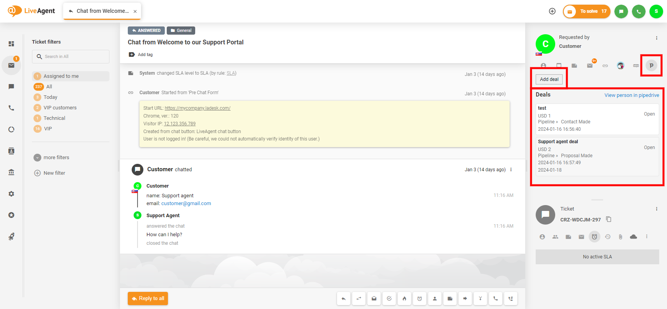667x309 pixels.
Task: Open the three-dot menu beside Requested by
Action: pyautogui.click(x=656, y=38)
